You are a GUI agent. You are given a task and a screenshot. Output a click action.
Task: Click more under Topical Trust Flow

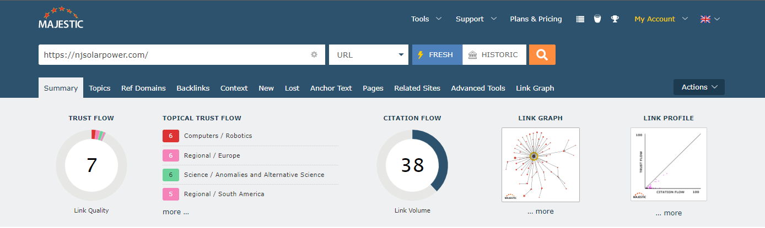tap(175, 212)
